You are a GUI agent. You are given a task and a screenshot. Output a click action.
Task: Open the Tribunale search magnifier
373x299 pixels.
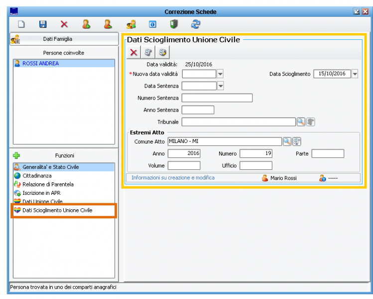(301, 122)
